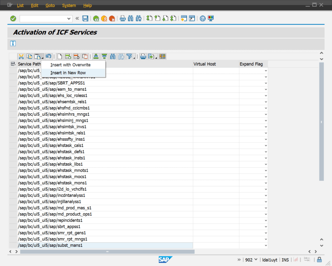Open the transaction command field dropdown
The height and width of the screenshot is (266, 332).
tap(69, 19)
